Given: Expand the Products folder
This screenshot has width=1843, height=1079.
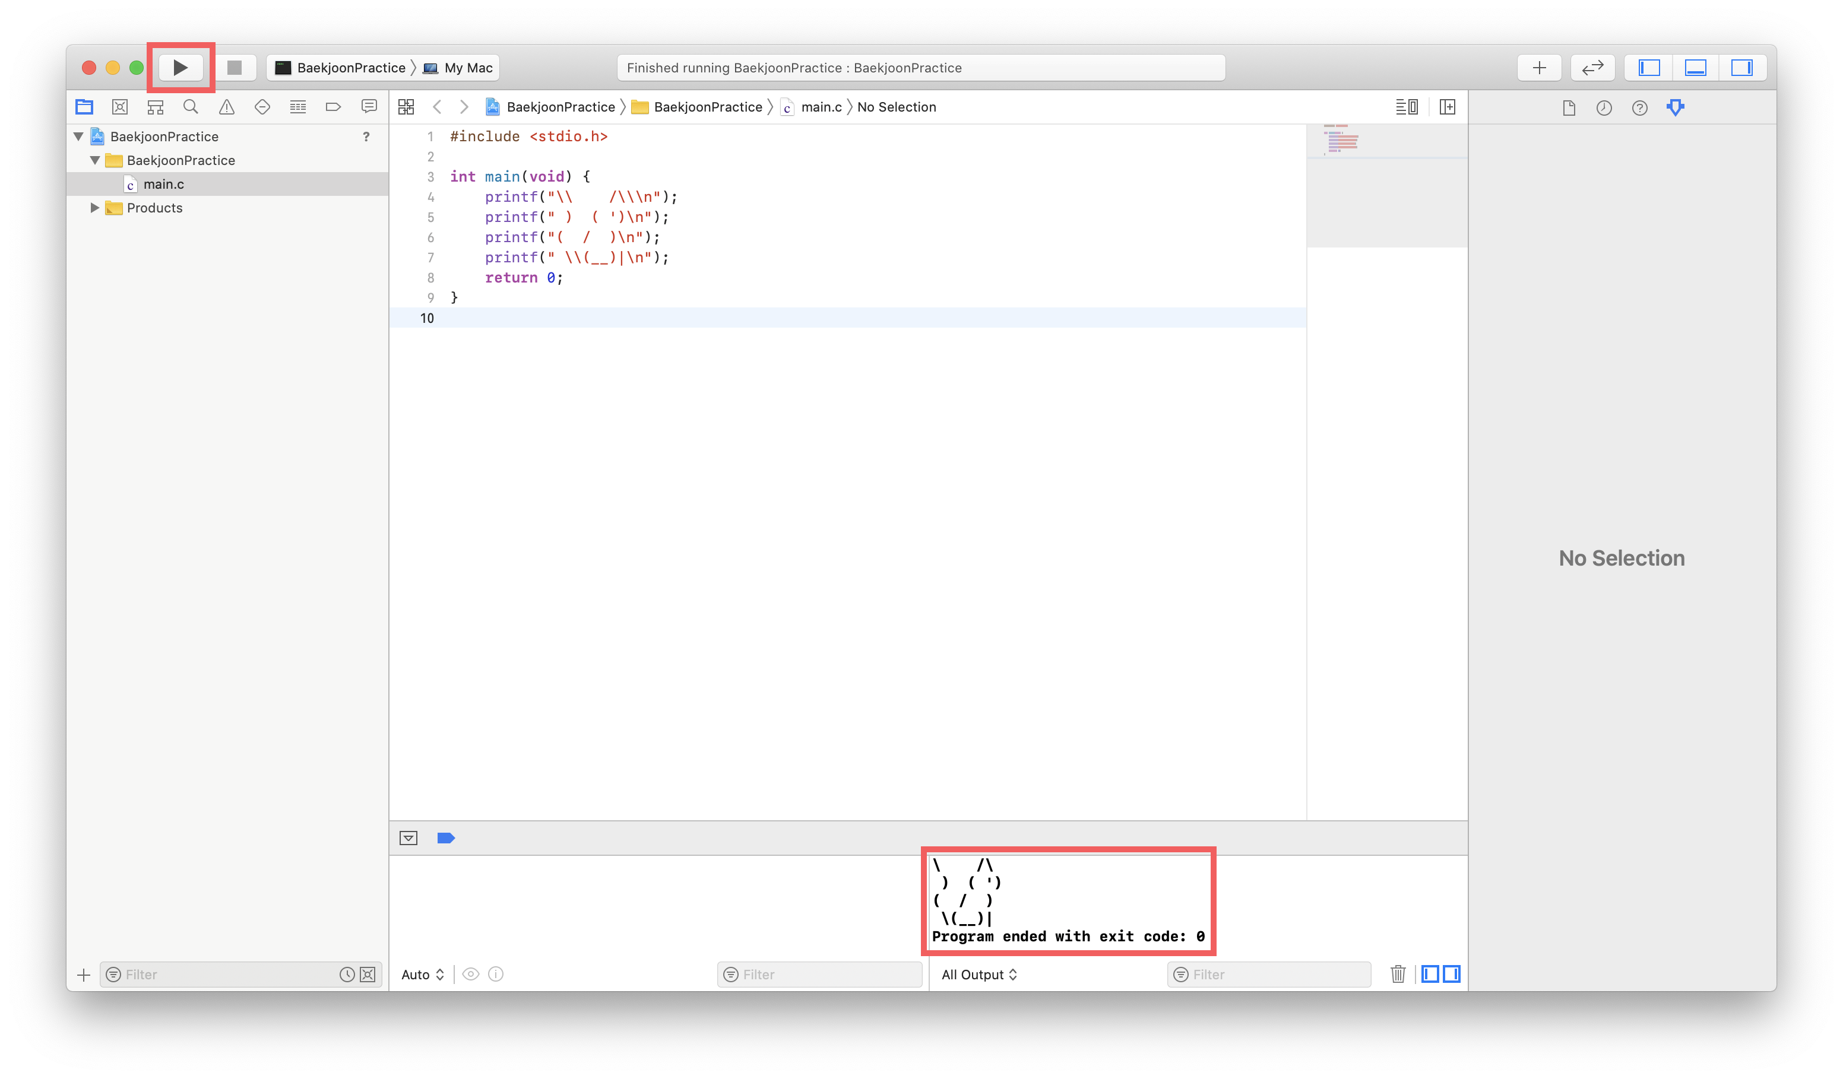Looking at the screenshot, I should (x=94, y=208).
